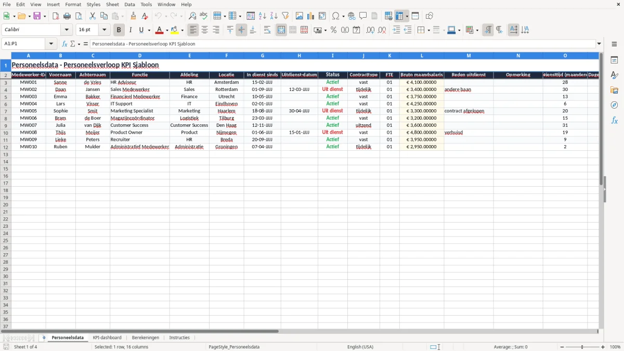This screenshot has height=351, width=624.
Task: Click the AutoFilter funnel icon
Action: tap(285, 16)
